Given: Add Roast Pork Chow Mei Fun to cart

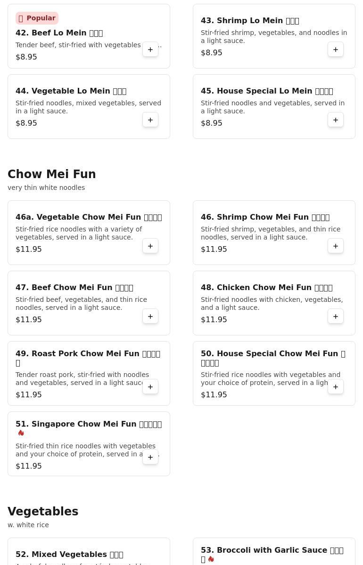Looking at the screenshot, I should (150, 386).
